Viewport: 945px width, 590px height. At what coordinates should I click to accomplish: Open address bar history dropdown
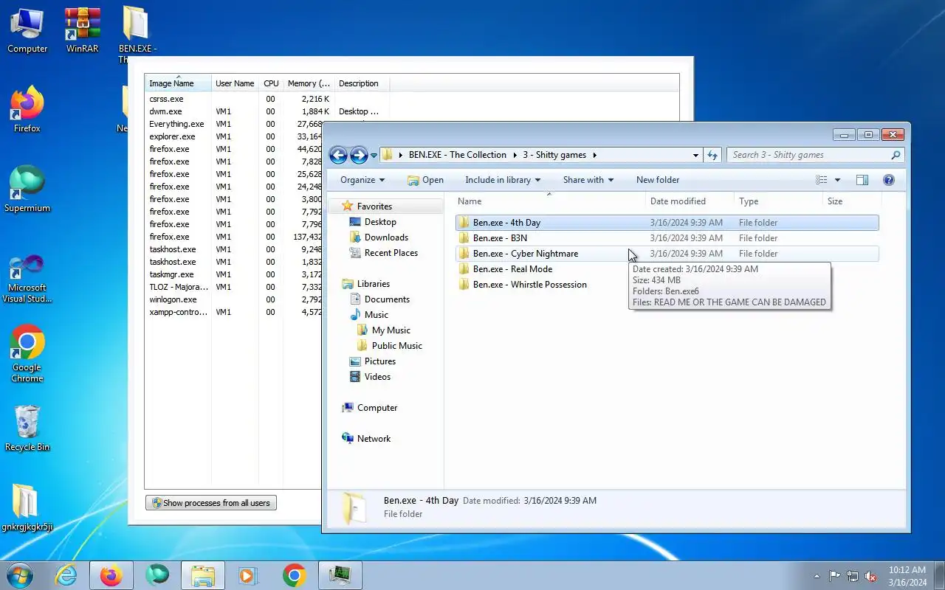(695, 156)
